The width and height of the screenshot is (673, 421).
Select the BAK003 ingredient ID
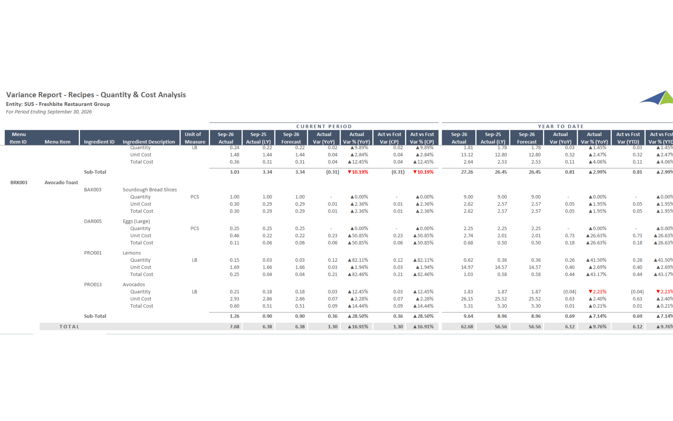point(93,190)
